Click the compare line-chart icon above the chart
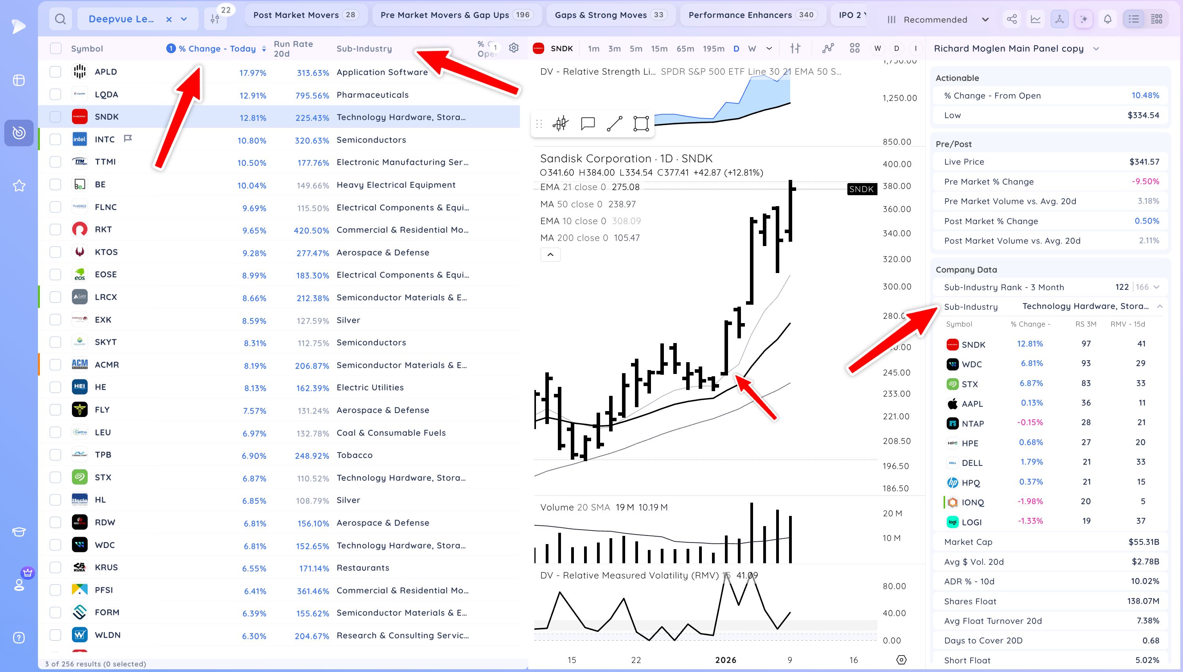 tap(828, 48)
